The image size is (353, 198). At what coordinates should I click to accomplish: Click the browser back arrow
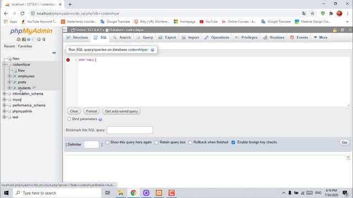tap(6, 13)
